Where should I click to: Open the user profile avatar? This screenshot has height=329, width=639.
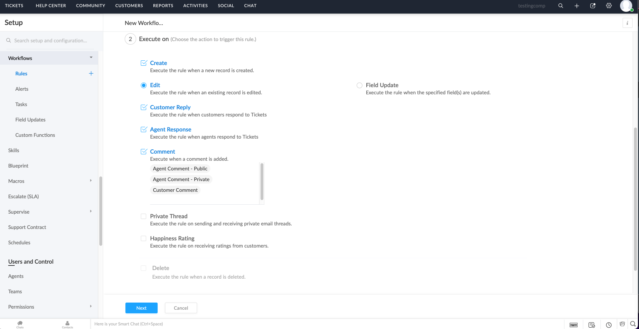pyautogui.click(x=626, y=6)
